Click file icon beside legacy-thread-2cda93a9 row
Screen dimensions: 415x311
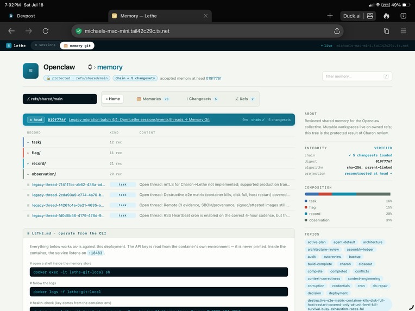point(28,195)
